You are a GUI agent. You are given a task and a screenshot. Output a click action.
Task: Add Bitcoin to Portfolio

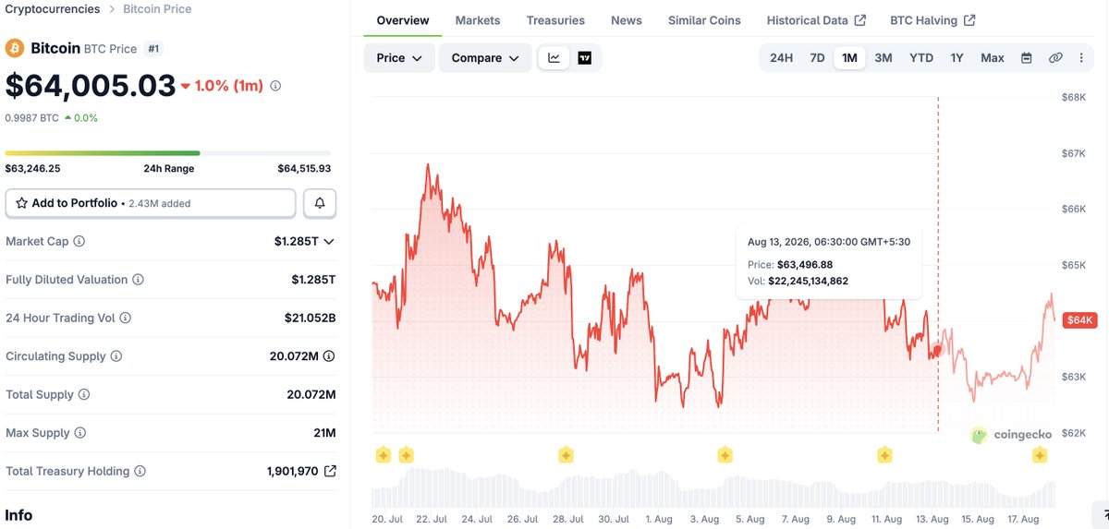click(151, 203)
